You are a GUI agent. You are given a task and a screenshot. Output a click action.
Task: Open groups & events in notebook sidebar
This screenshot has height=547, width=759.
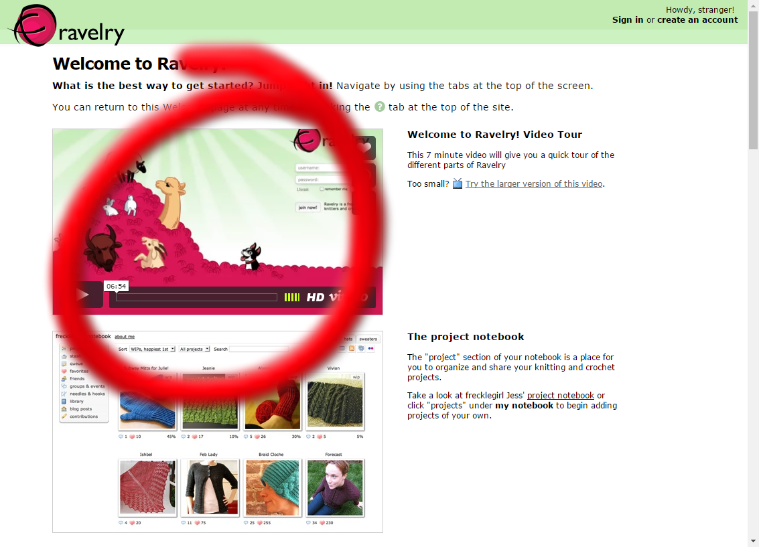(87, 386)
